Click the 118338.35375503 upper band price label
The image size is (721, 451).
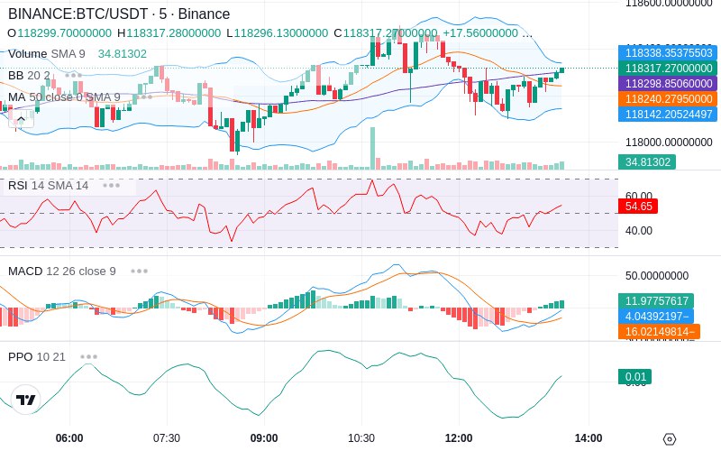point(668,53)
